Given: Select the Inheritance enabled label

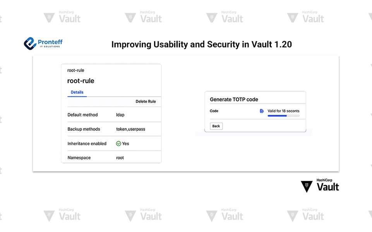Looking at the screenshot, I should (x=87, y=143).
